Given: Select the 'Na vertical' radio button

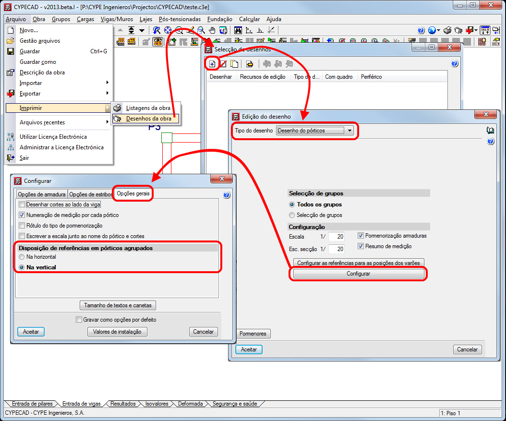Looking at the screenshot, I should [x=22, y=267].
